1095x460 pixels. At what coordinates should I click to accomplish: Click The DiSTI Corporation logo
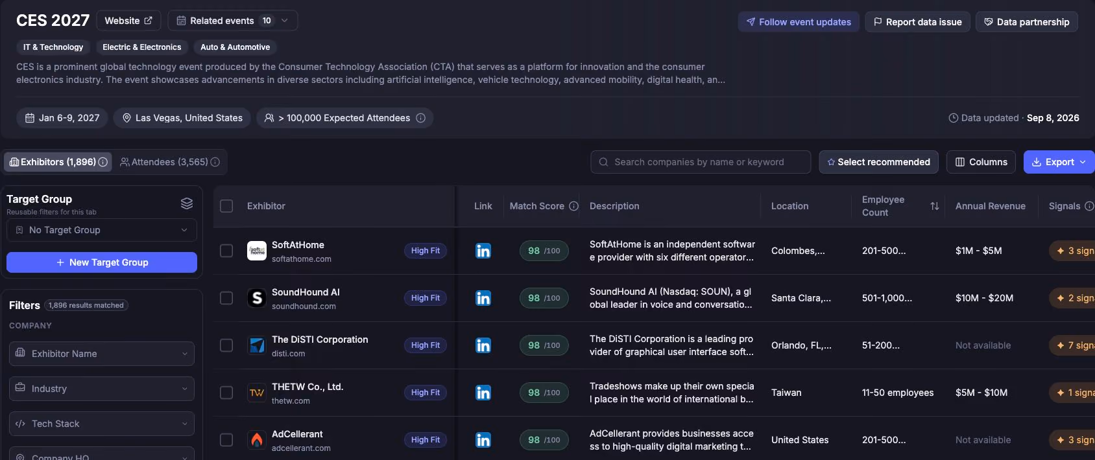pos(257,345)
